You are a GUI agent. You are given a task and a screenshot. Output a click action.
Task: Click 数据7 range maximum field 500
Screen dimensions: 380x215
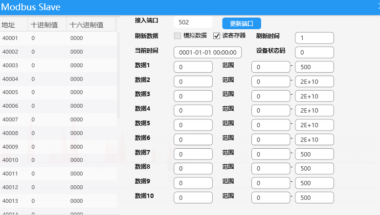(x=314, y=154)
